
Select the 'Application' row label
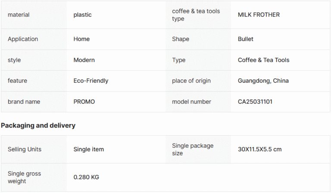point(23,39)
